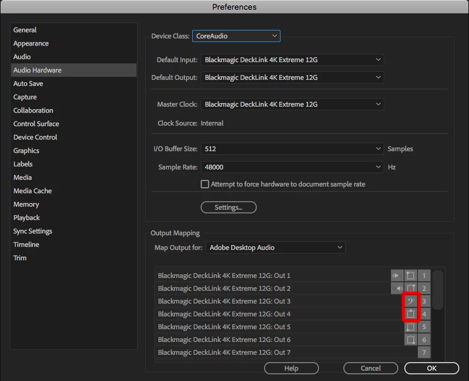Click the Settings... button
This screenshot has height=381, width=469.
(229, 207)
